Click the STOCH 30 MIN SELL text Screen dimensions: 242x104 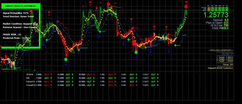point(89,74)
